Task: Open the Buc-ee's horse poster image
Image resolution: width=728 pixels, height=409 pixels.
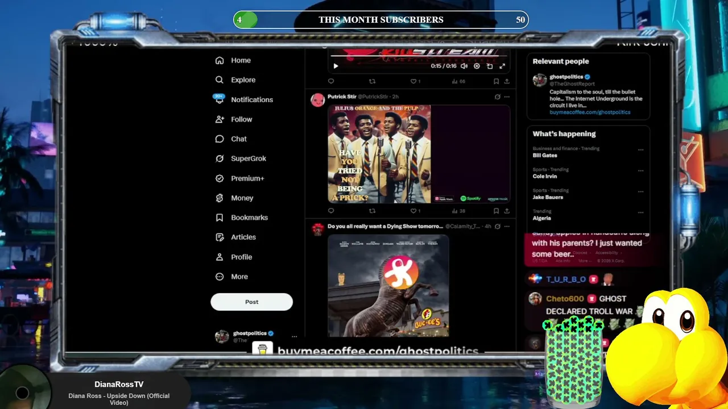Action: [388, 286]
